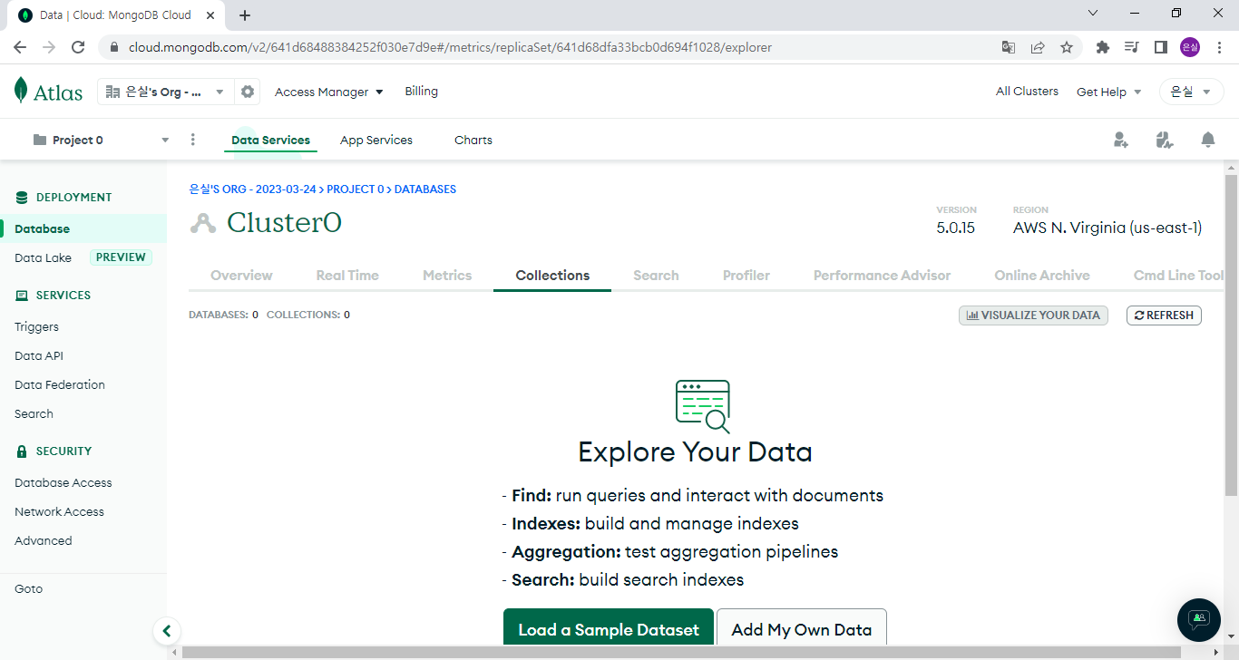Click Add My Own Data

(x=802, y=629)
